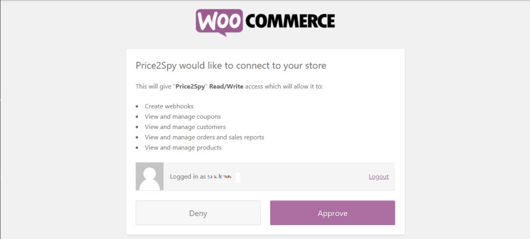Click the bullet beside 'Create webhooks'

[x=137, y=106]
